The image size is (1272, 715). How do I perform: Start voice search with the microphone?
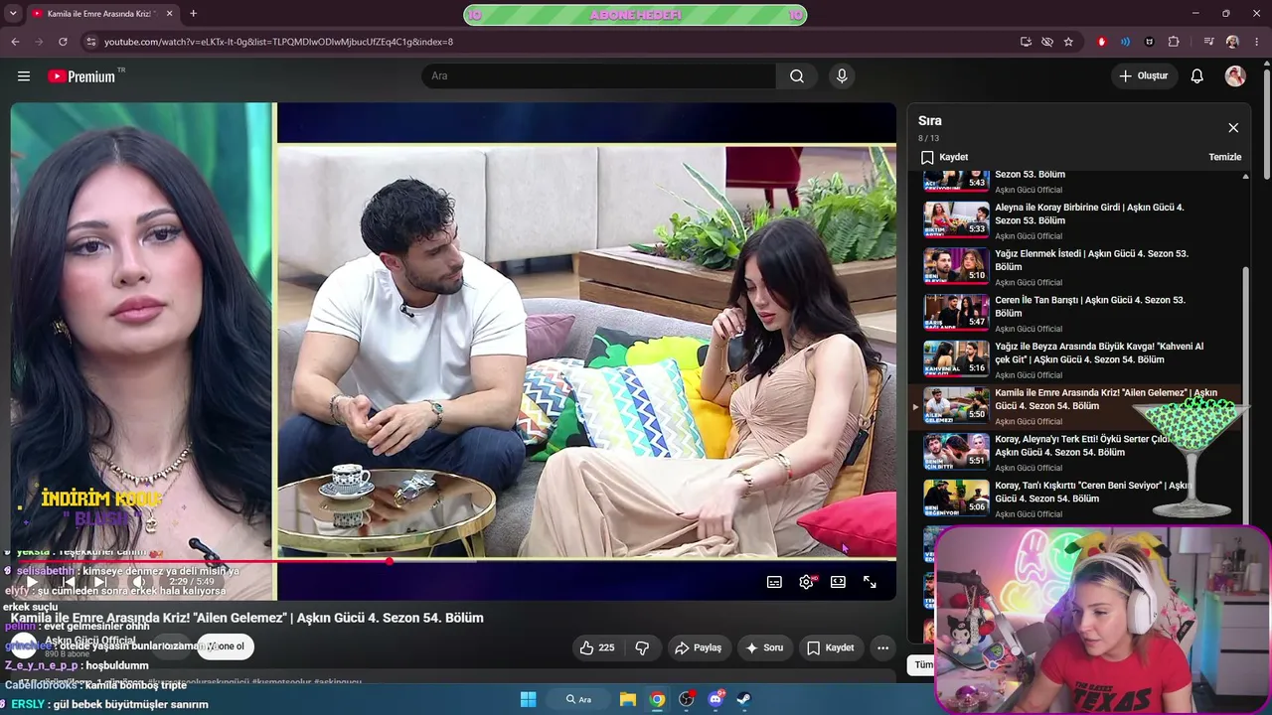pos(842,76)
